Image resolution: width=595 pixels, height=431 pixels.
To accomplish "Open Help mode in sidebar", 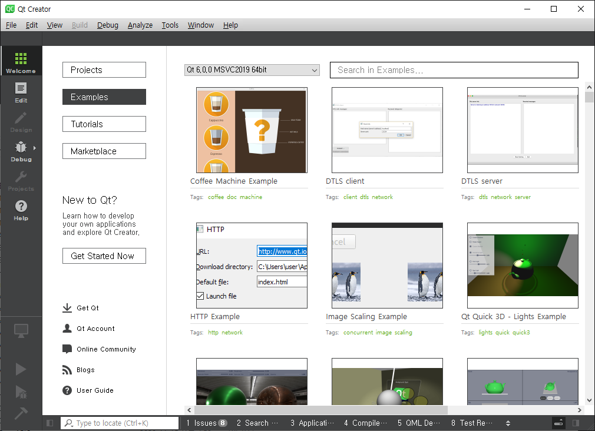I will 21,210.
